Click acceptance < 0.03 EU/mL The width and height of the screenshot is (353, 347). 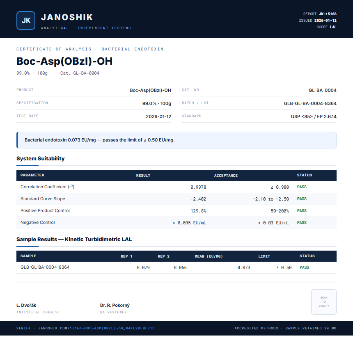273,223
